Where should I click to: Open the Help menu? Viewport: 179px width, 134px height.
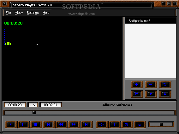(46, 13)
